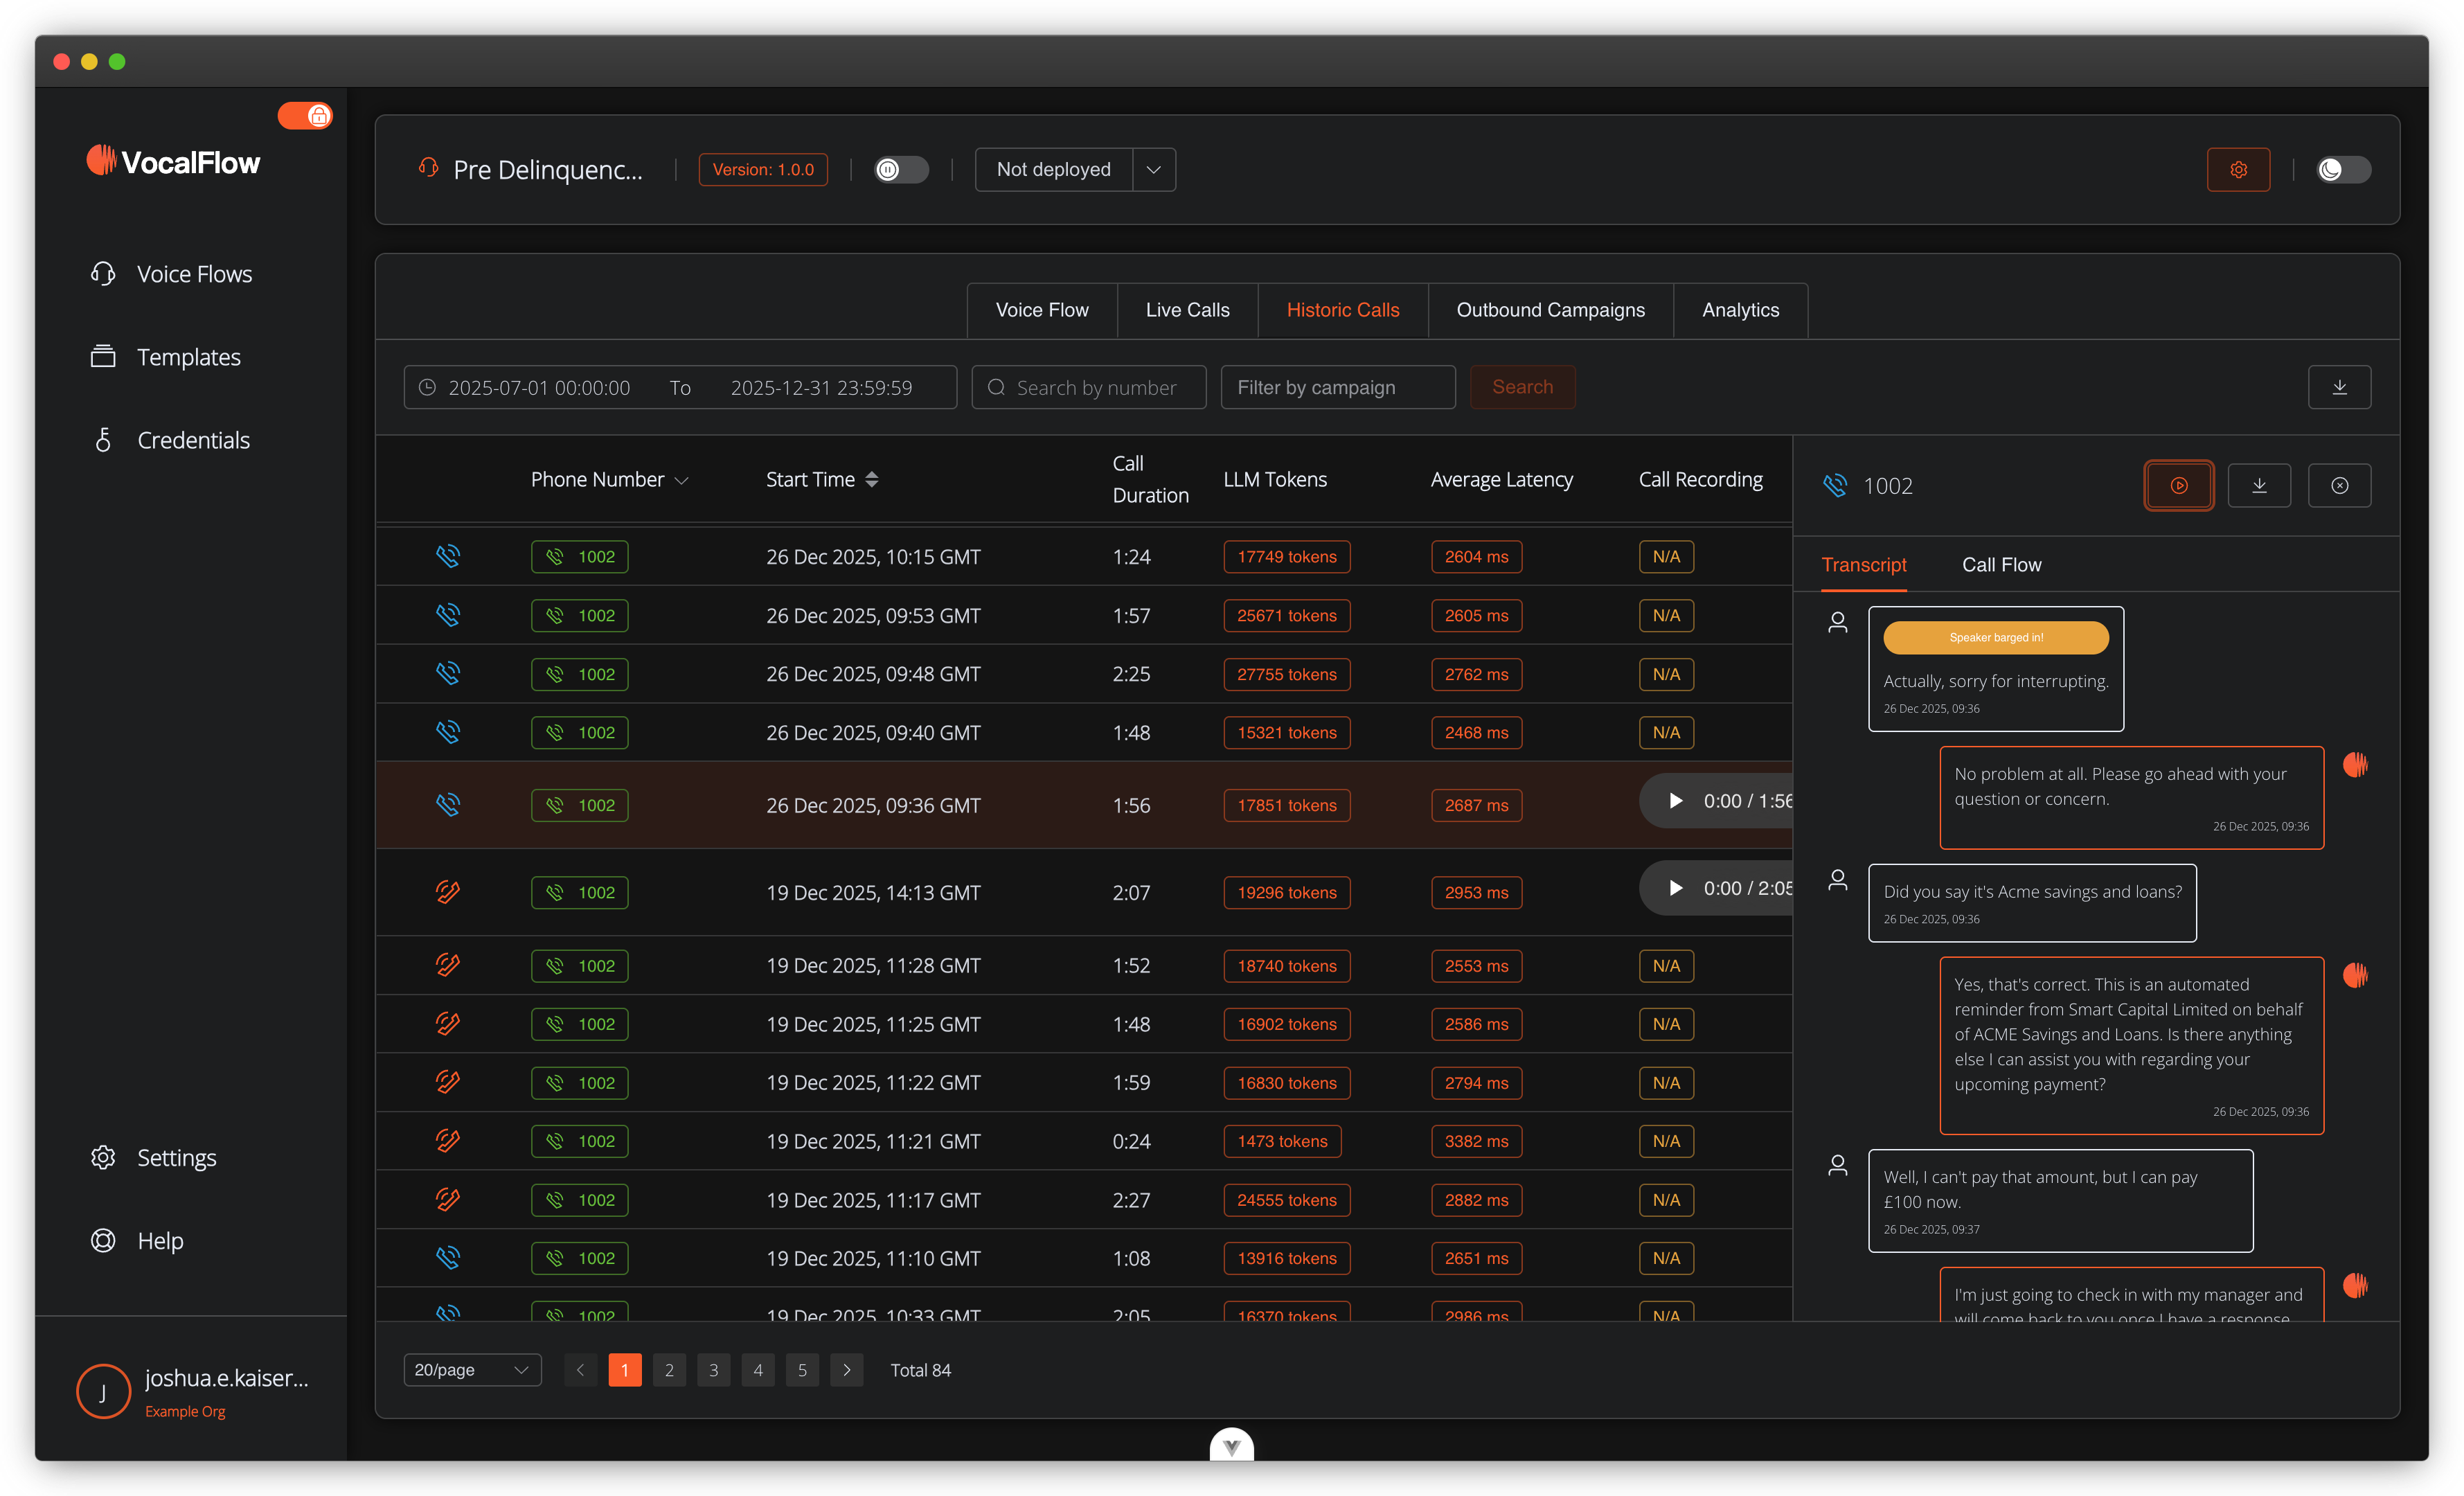Open Credentials from the sidebar
This screenshot has width=2464, height=1496.
pyautogui.click(x=193, y=440)
